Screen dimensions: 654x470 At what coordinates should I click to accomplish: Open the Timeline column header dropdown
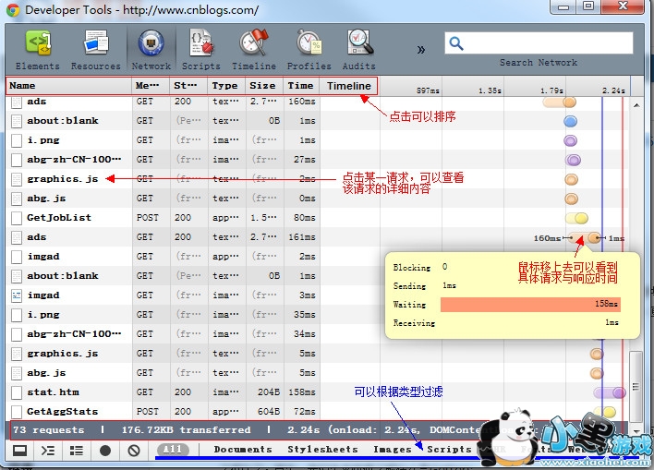pyautogui.click(x=348, y=86)
